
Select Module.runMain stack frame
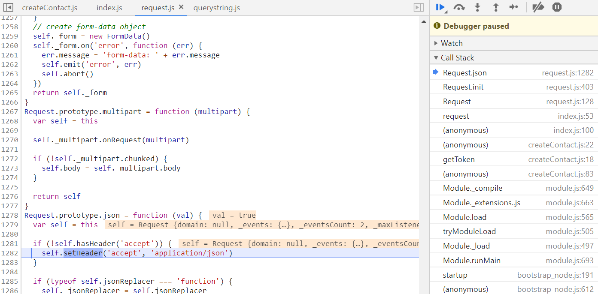[x=514, y=261]
